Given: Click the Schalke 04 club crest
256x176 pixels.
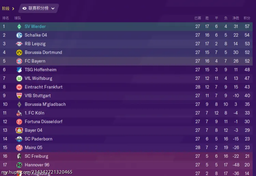Looking at the screenshot, I should tap(19, 35).
